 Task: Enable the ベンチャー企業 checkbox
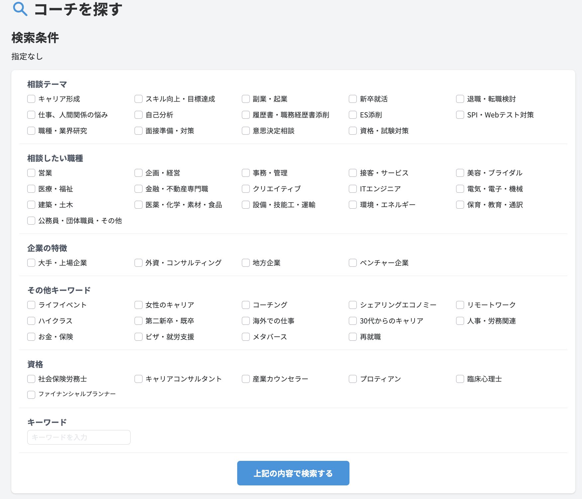point(353,263)
